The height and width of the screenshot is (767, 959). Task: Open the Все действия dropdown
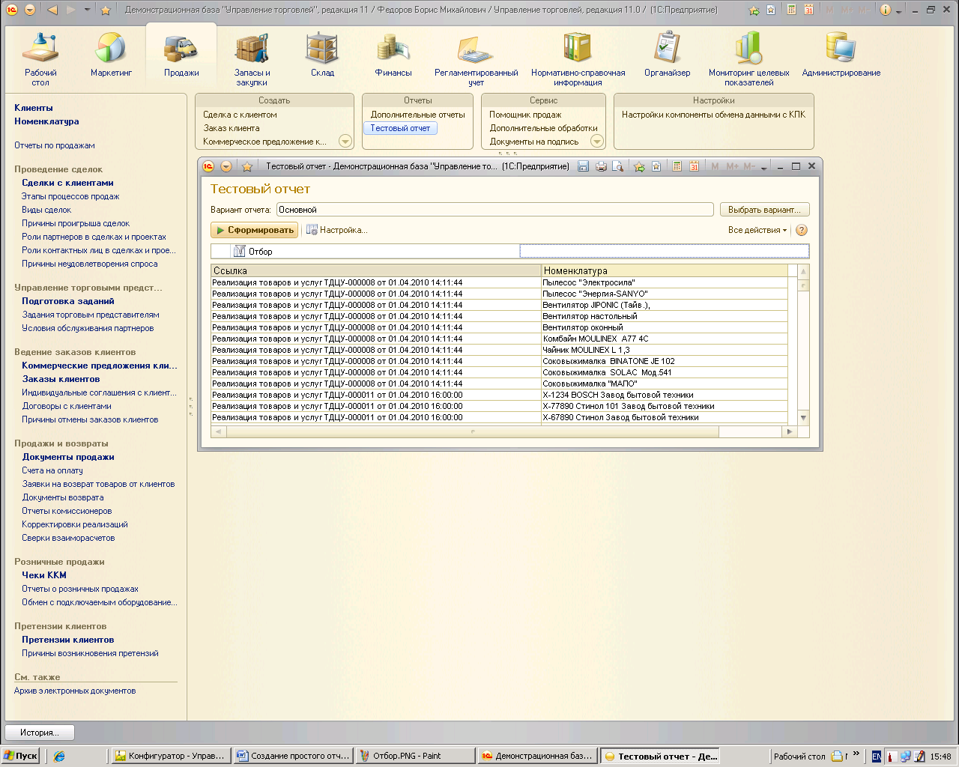coord(757,230)
